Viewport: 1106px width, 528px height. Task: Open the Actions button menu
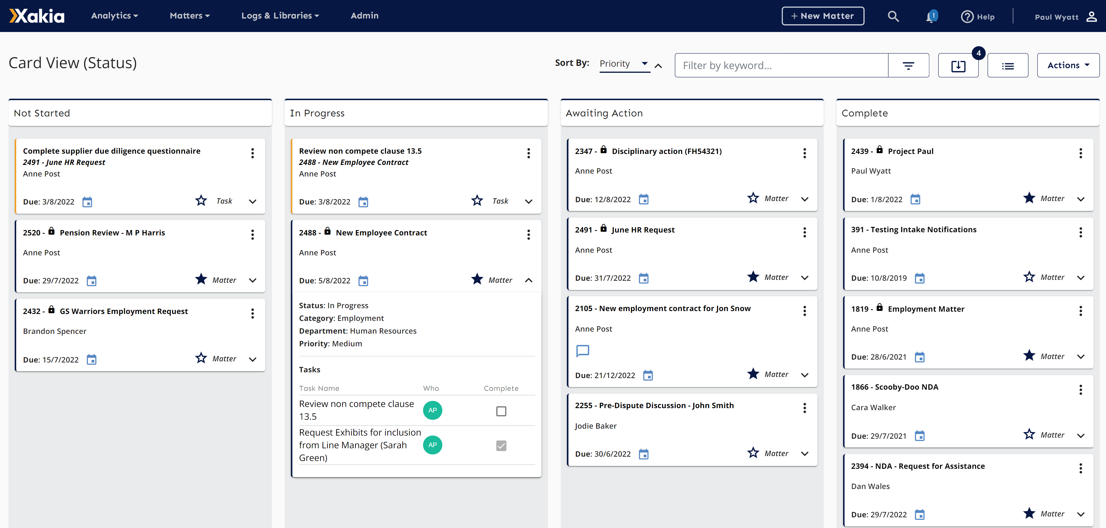1068,65
